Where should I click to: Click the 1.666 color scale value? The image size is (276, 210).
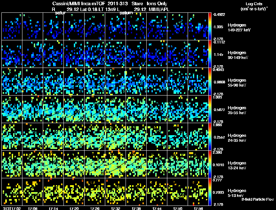point(217,125)
